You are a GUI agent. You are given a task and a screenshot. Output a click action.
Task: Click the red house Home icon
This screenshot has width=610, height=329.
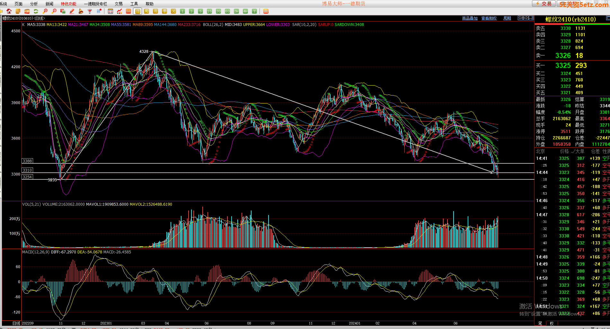click(9, 11)
